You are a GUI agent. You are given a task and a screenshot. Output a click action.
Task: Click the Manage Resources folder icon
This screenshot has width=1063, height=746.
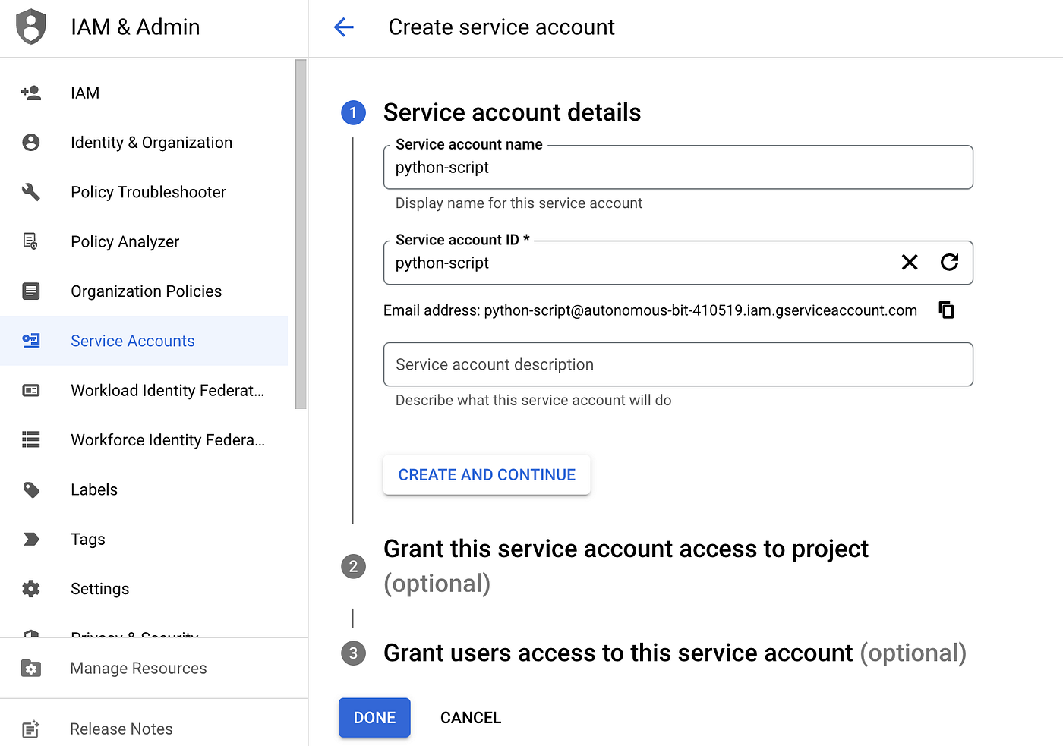click(31, 669)
